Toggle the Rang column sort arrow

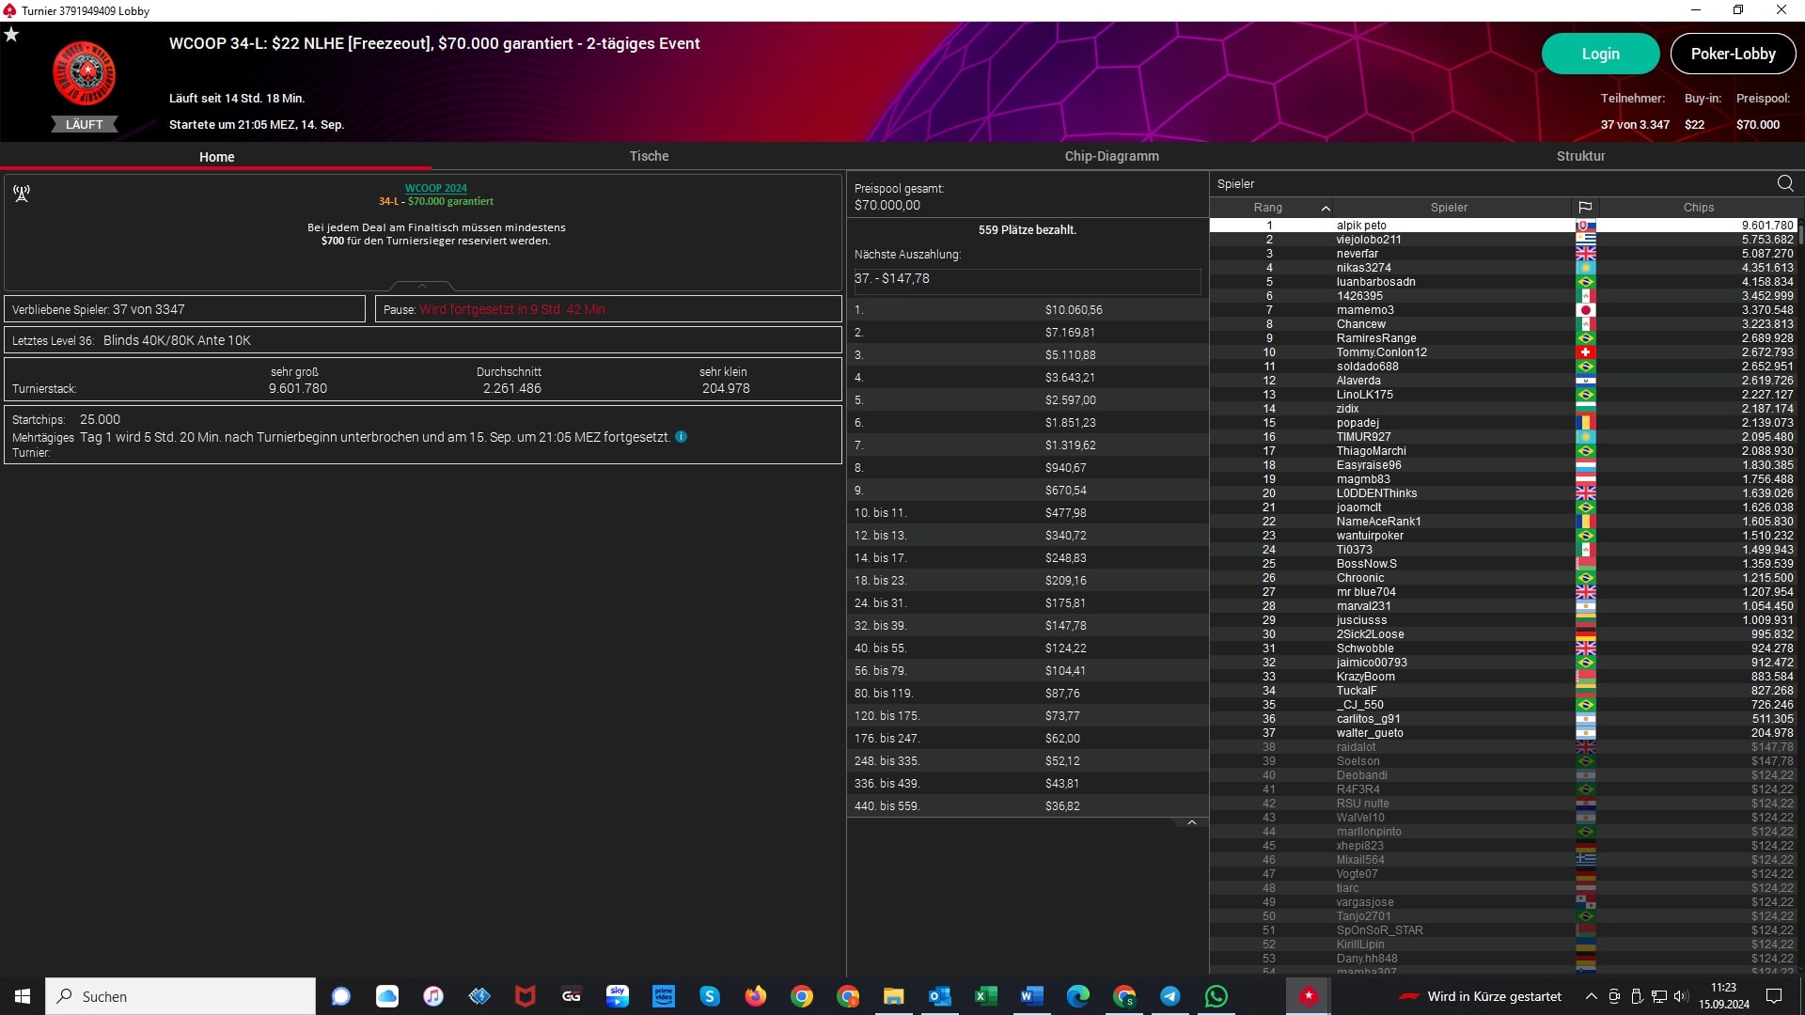click(1326, 208)
